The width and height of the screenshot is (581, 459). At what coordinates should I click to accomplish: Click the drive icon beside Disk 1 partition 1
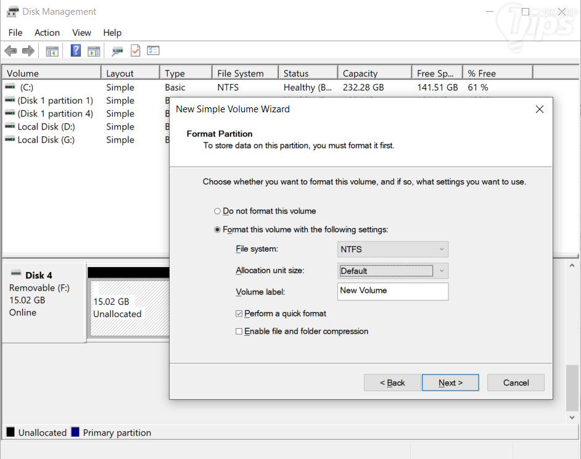(10, 100)
